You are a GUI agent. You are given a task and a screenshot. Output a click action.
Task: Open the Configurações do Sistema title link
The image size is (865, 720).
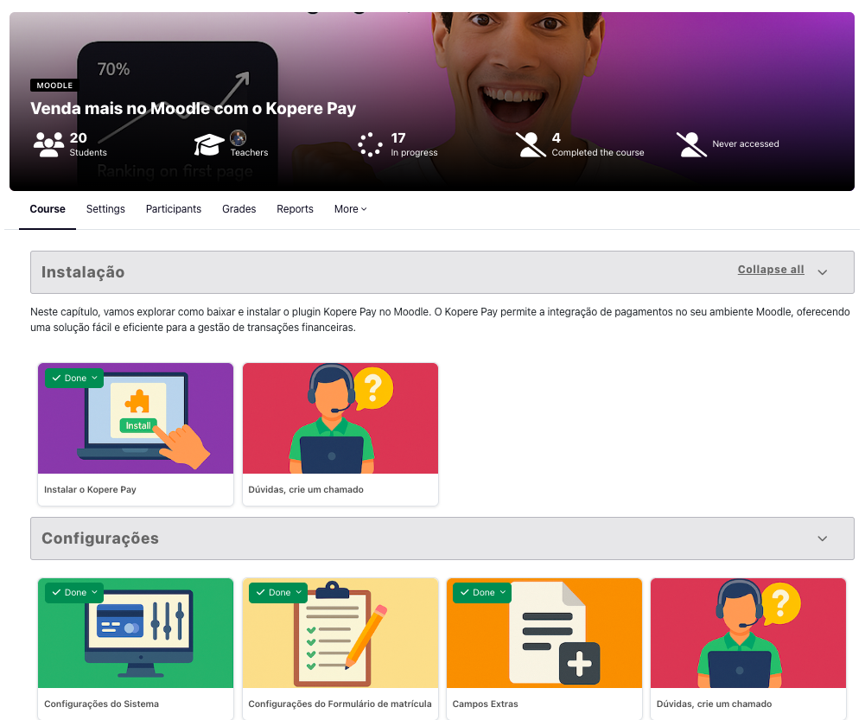click(x=101, y=704)
